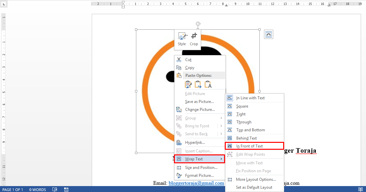Click the hanging indent ruler marker

click(x=123, y=5)
